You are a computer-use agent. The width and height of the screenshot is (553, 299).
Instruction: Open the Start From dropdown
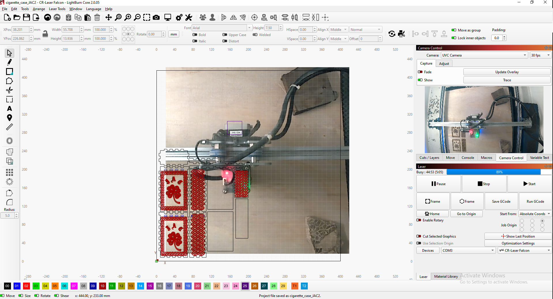(x=535, y=214)
